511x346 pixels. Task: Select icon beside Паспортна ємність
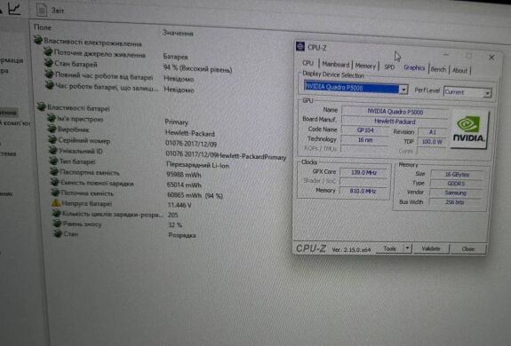pyautogui.click(x=54, y=171)
